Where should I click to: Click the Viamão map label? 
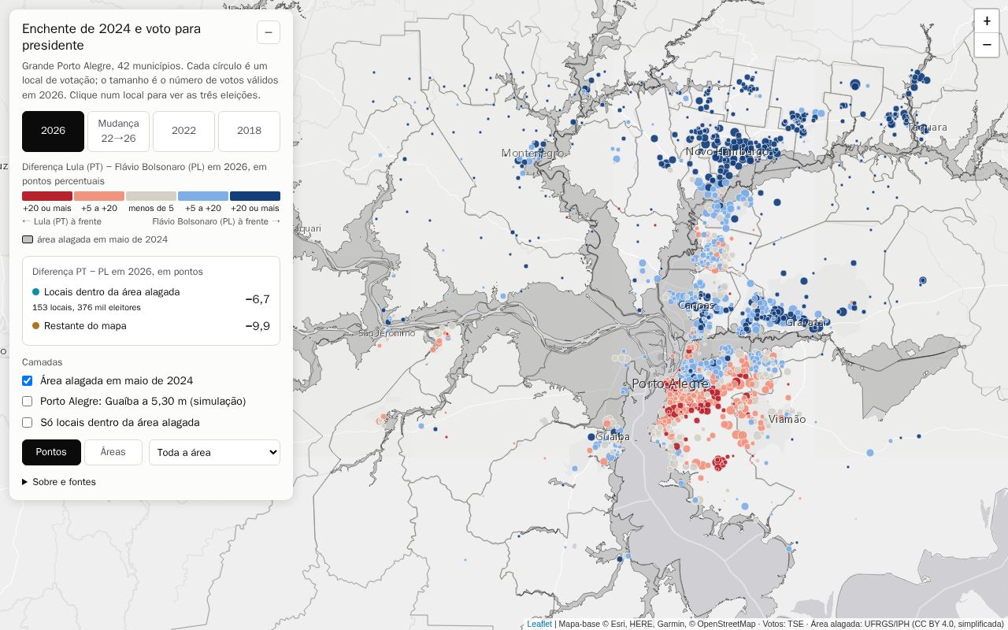[787, 419]
